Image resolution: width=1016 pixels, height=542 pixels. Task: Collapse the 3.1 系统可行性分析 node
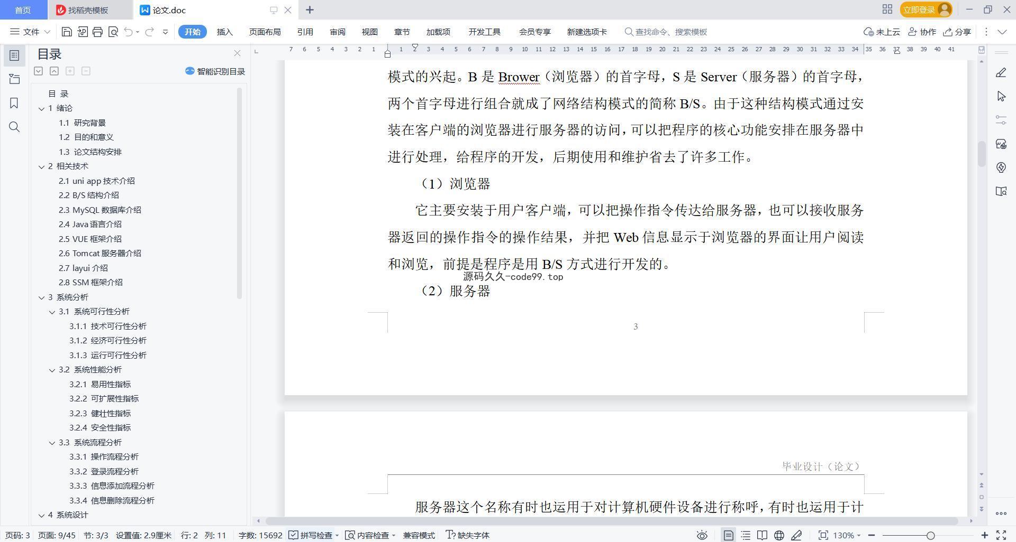[52, 312]
